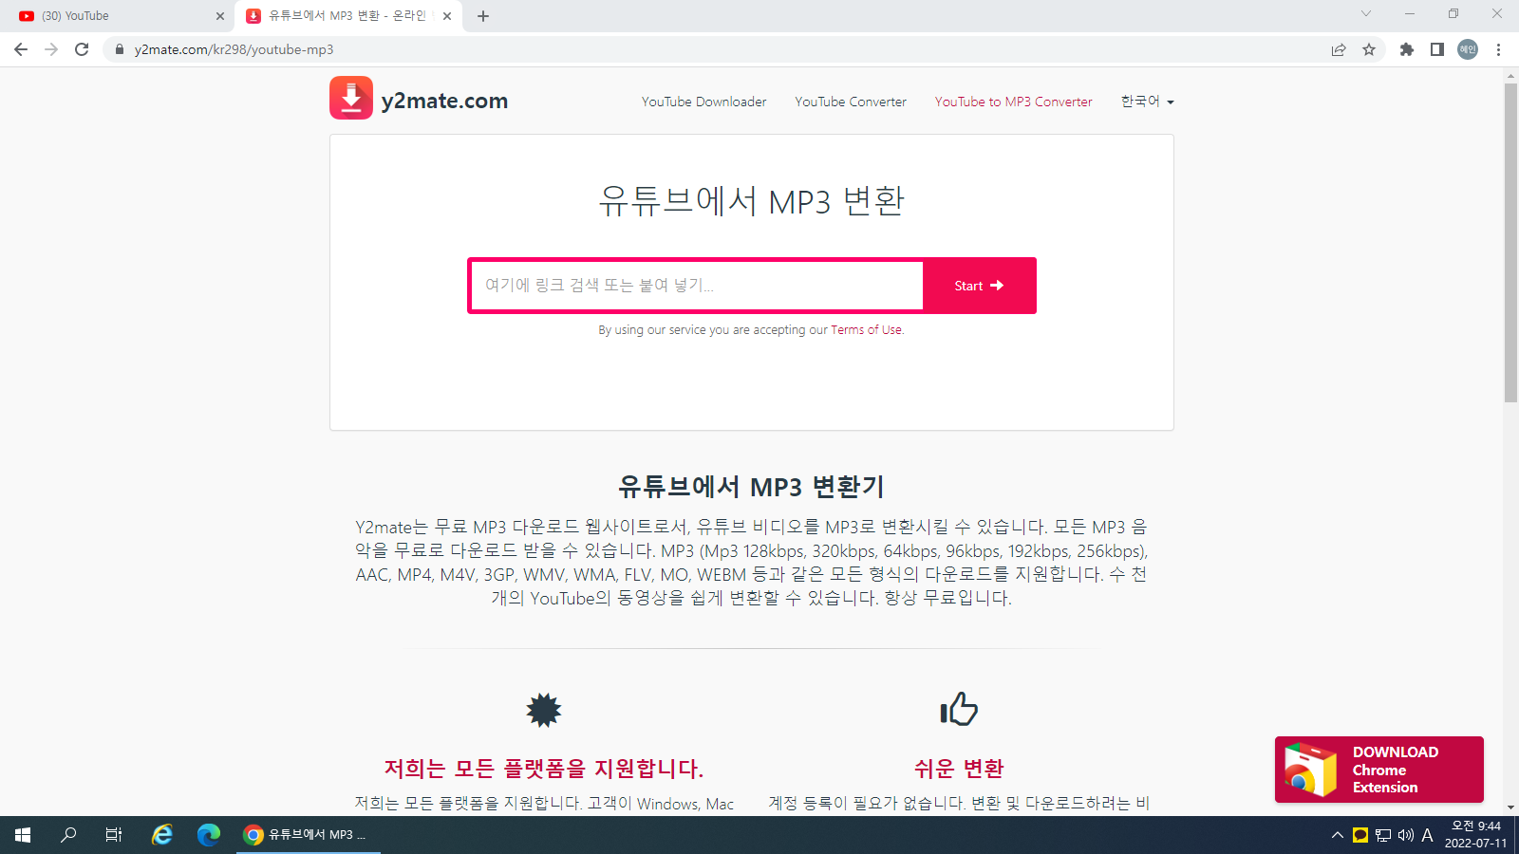This screenshot has width=1519, height=854.
Task: Bookmark this page with star icon
Action: 1369,49
